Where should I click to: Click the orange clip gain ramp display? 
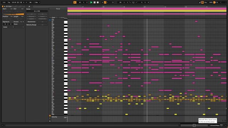point(14,14)
